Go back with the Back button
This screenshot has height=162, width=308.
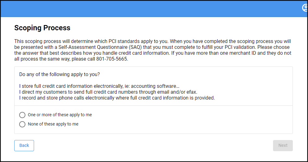24,146
